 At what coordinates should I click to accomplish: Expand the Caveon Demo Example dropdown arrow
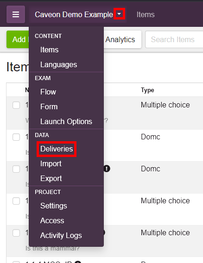[x=119, y=14]
